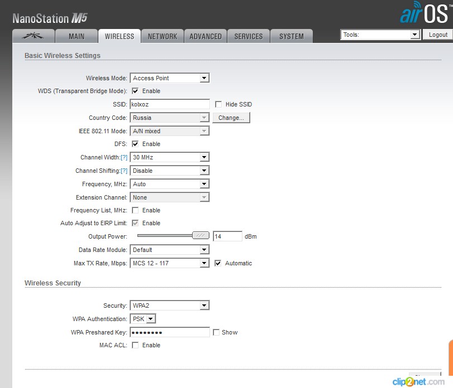Open the NETWORK tab

click(x=163, y=36)
